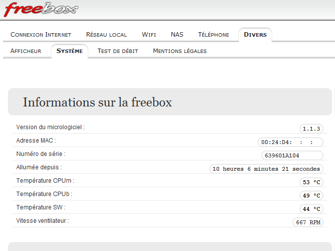Select the serial number 639601A104
335x251 pixels.
[292, 155]
